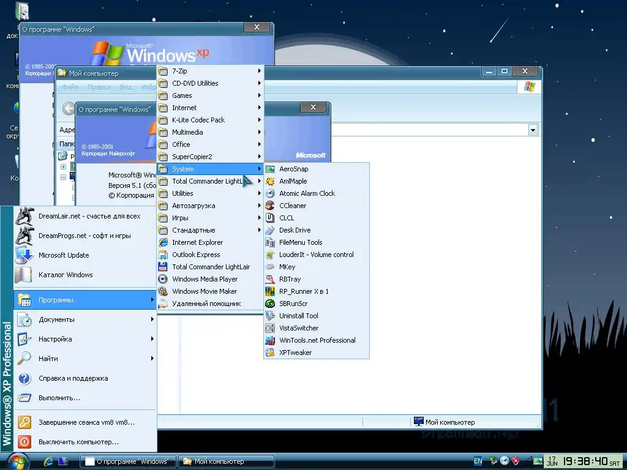Open Microsoft Update from Start menu

click(84, 255)
